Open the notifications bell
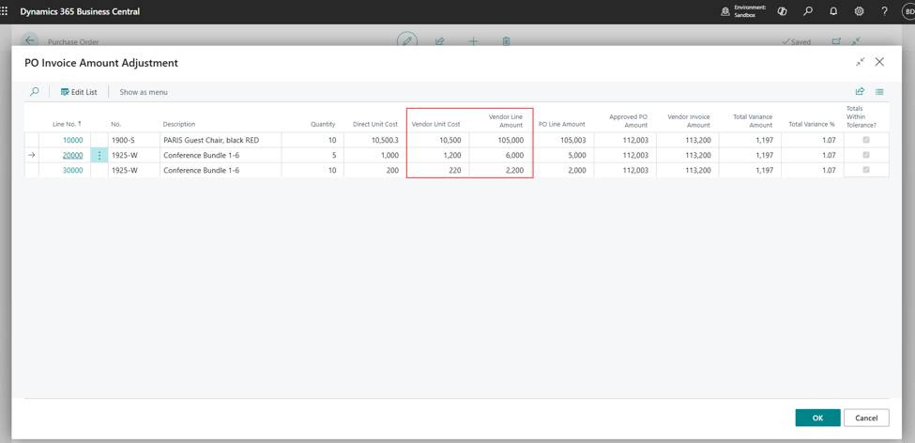Image resolution: width=915 pixels, height=443 pixels. [x=833, y=11]
